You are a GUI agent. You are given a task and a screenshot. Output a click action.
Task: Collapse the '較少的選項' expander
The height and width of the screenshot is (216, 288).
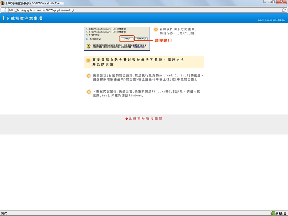pos(88,39)
